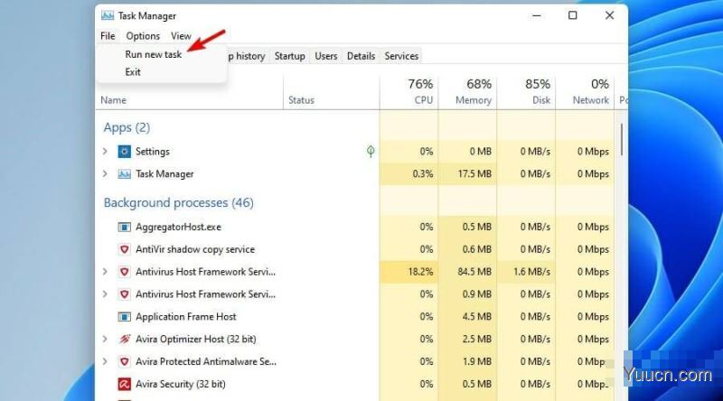Select the Settings process name
The height and width of the screenshot is (401, 723).
pos(152,152)
